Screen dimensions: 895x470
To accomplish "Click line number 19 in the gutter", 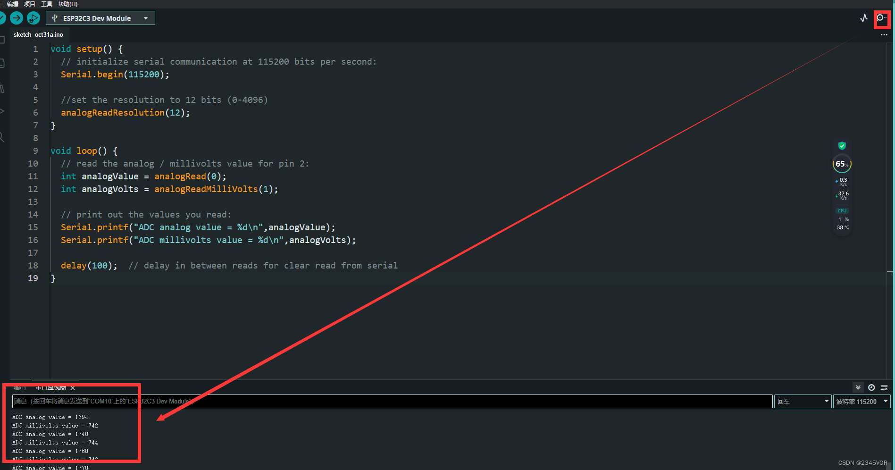I will (x=33, y=278).
